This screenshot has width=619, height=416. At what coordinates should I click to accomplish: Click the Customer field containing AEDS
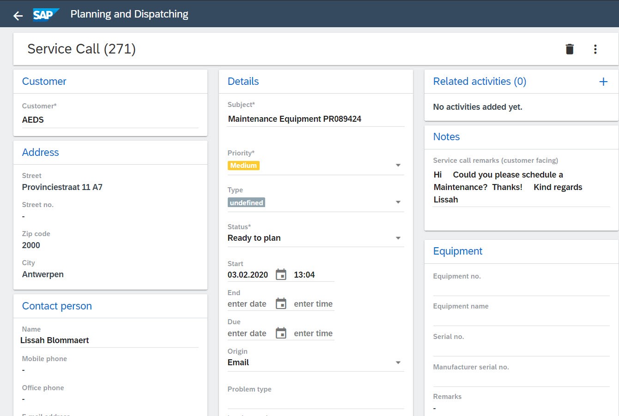tap(110, 120)
